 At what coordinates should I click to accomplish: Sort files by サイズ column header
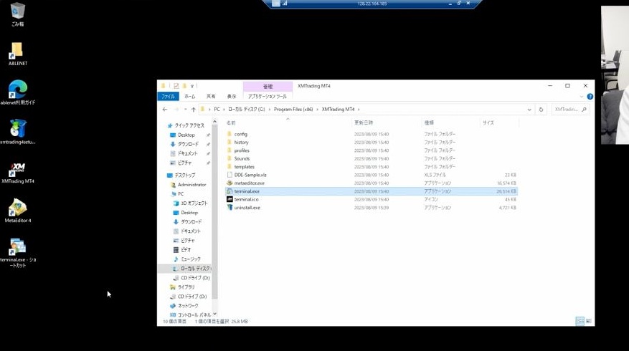click(x=488, y=122)
